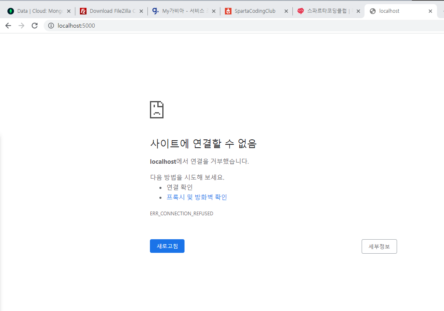Switch to the Data | Cloud: MongoDB tab
The height and width of the screenshot is (311, 444).
(x=39, y=11)
